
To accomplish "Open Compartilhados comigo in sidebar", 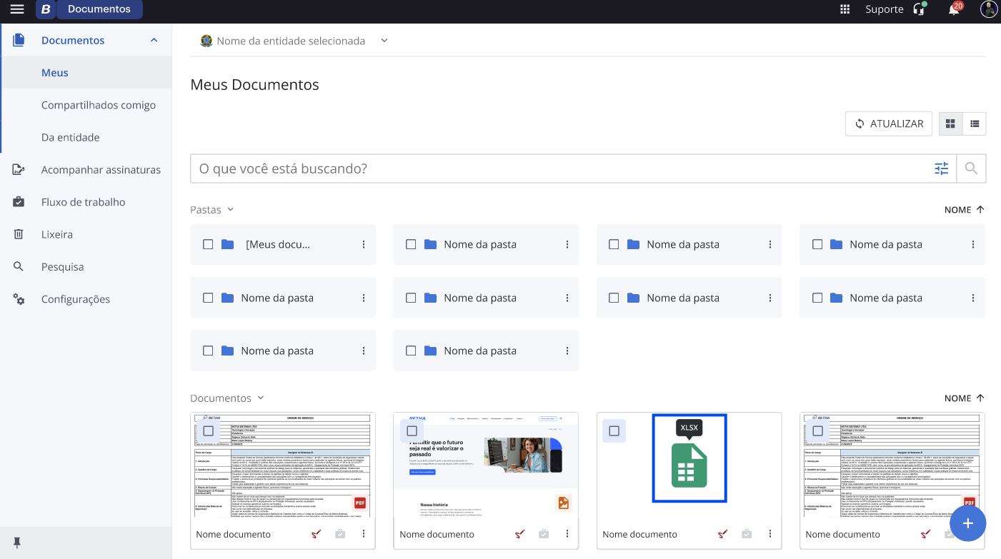I will coord(99,105).
